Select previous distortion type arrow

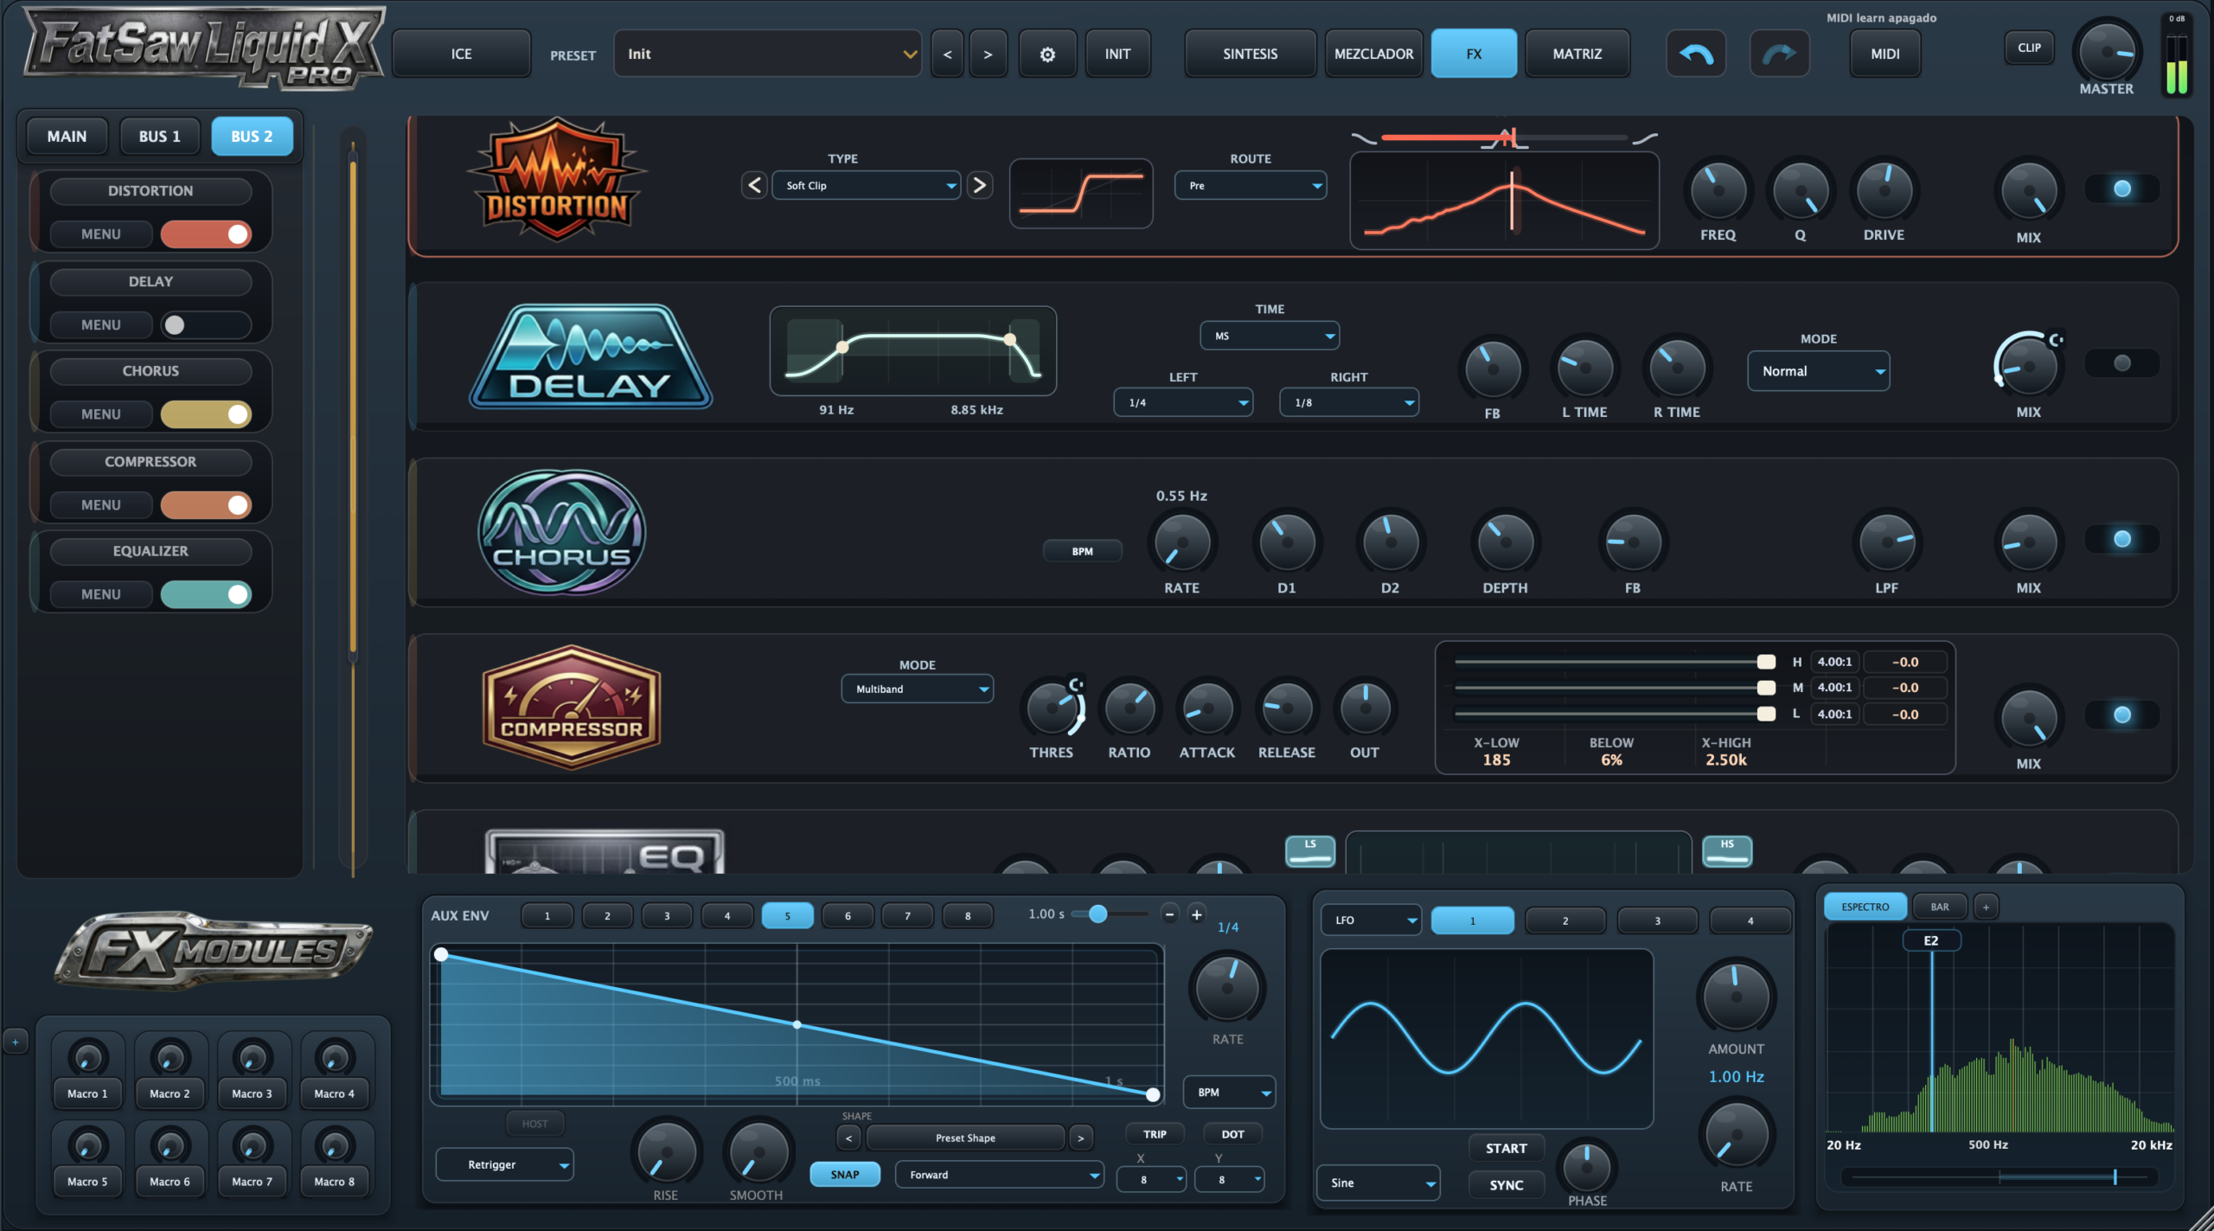pos(754,185)
